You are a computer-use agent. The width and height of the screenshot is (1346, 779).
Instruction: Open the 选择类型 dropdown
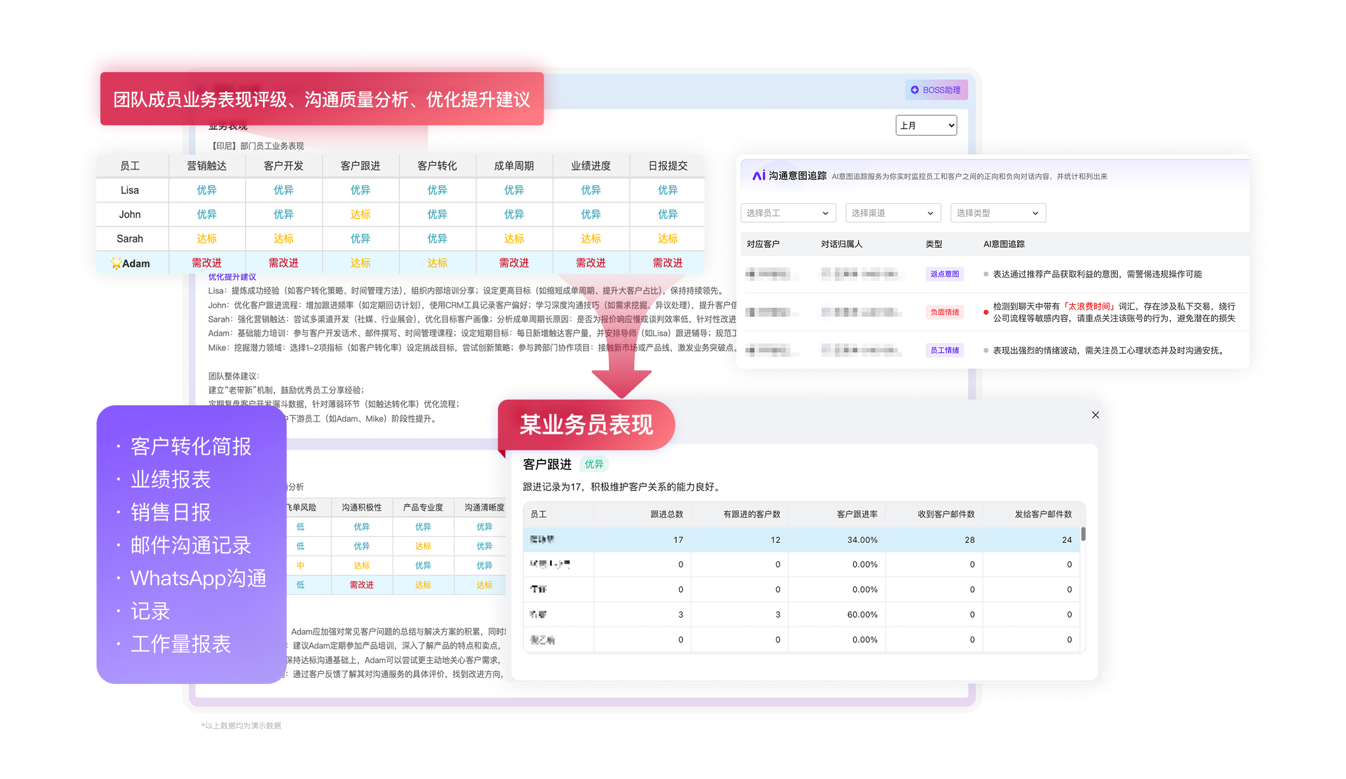[997, 213]
